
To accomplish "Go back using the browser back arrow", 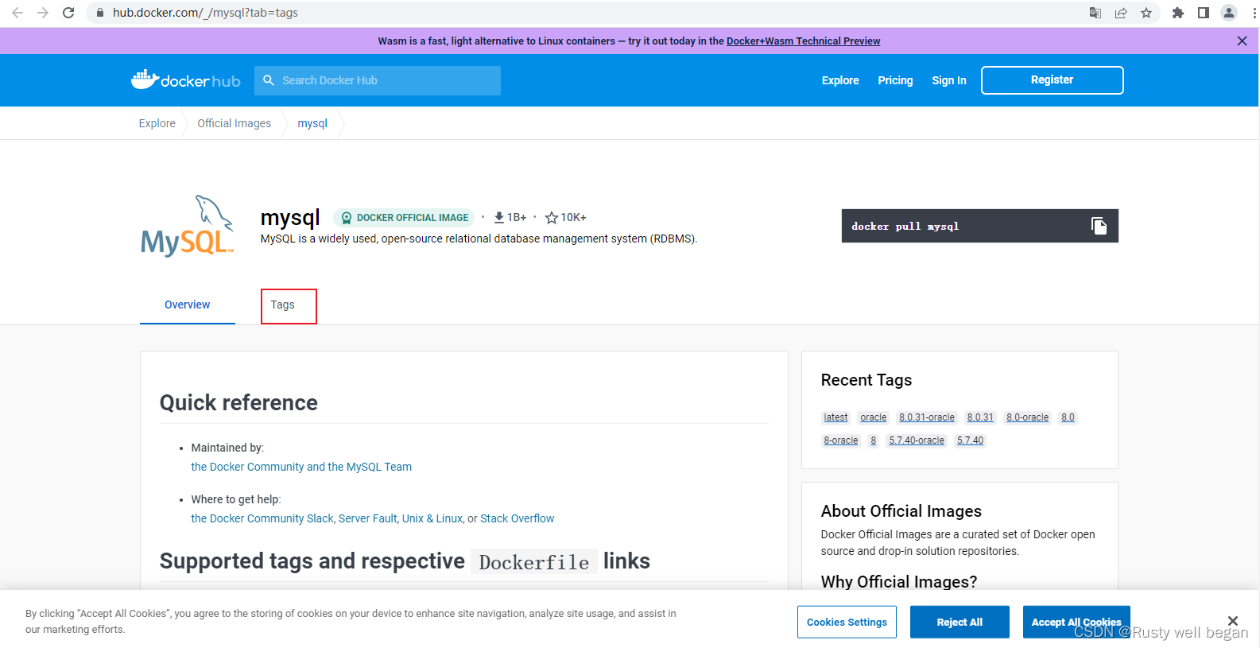I will click(17, 13).
